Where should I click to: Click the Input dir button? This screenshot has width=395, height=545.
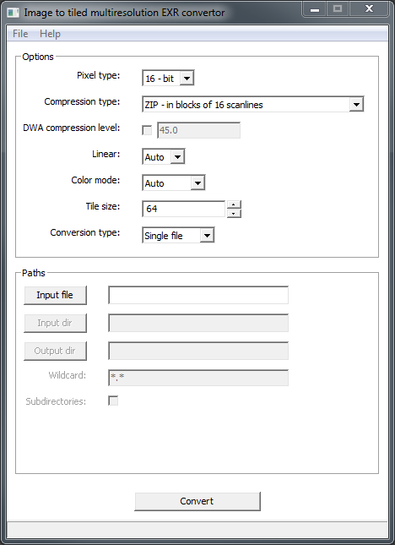tap(55, 323)
